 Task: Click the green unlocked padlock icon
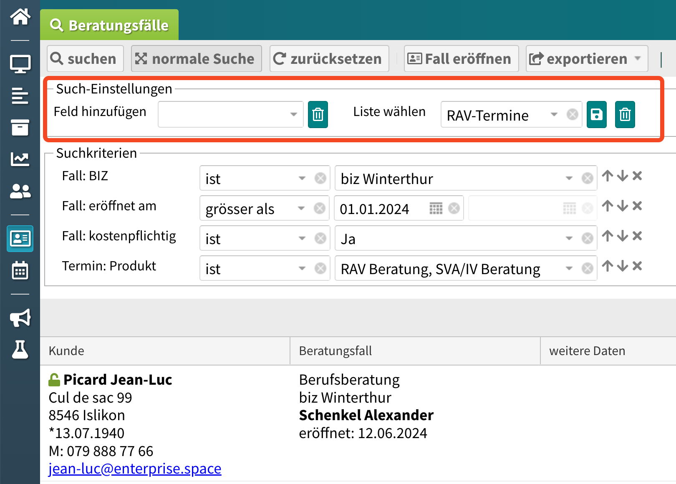point(54,380)
